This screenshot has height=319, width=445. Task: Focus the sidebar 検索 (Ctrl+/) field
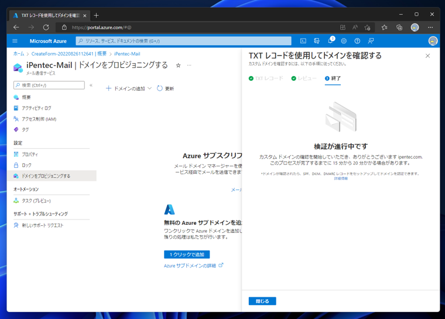(49, 85)
